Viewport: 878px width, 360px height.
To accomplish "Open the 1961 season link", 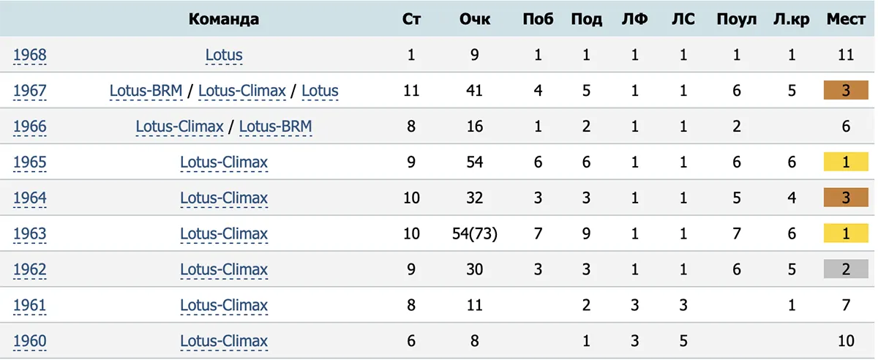I will (29, 305).
